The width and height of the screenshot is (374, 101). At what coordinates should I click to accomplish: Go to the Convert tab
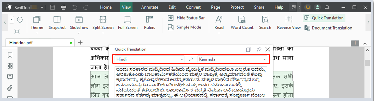coord(193,7)
